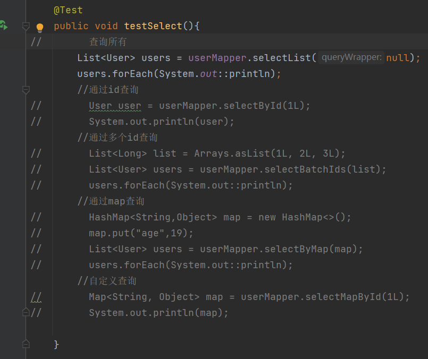This screenshot has height=359, width=428.
Task: Click the run test gutter icon
Action: 3,25
